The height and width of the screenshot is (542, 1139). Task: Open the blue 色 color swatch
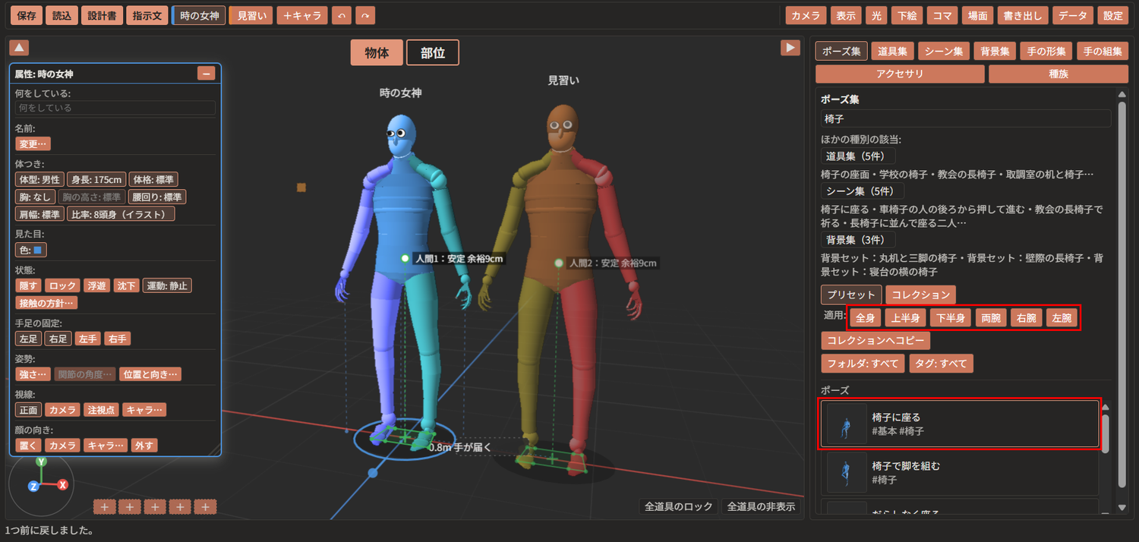[39, 249]
